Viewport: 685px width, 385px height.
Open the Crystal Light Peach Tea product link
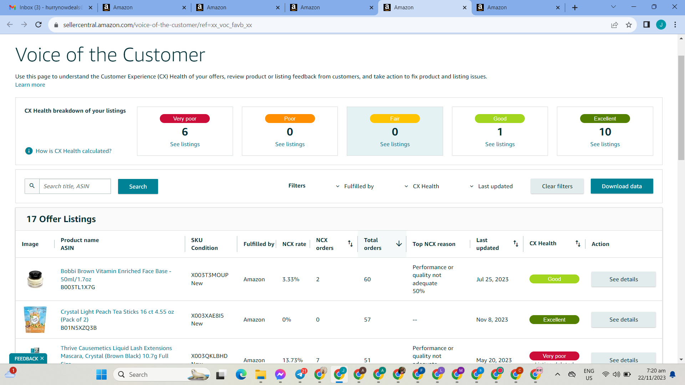(x=117, y=315)
